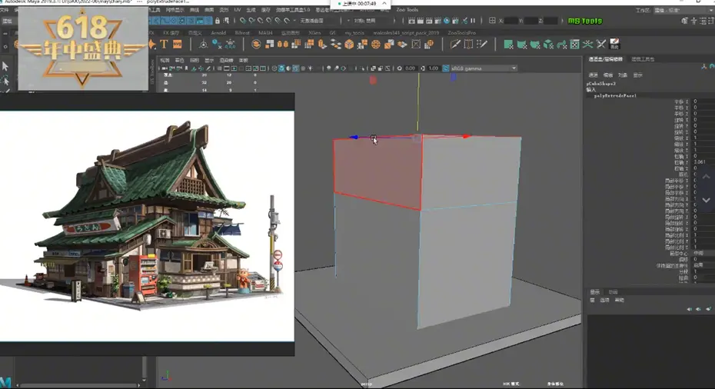Click the pivot locator shelf icon

click(204, 44)
